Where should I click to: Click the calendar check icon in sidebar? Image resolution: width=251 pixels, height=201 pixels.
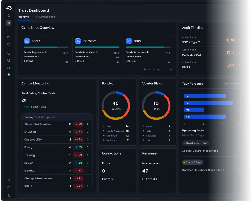point(9,37)
